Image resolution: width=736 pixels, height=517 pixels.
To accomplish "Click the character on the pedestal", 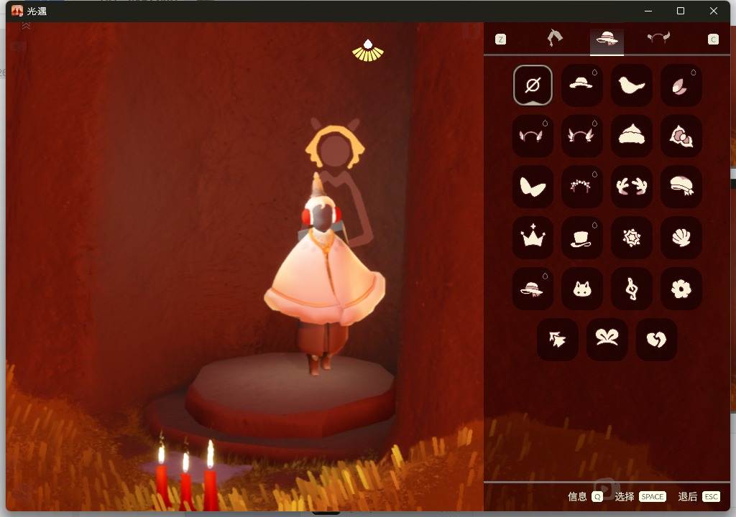I will click(325, 274).
